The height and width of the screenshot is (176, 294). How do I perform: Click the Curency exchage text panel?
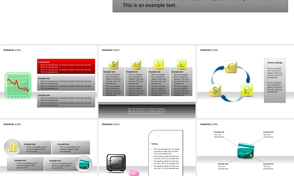tap(275, 80)
